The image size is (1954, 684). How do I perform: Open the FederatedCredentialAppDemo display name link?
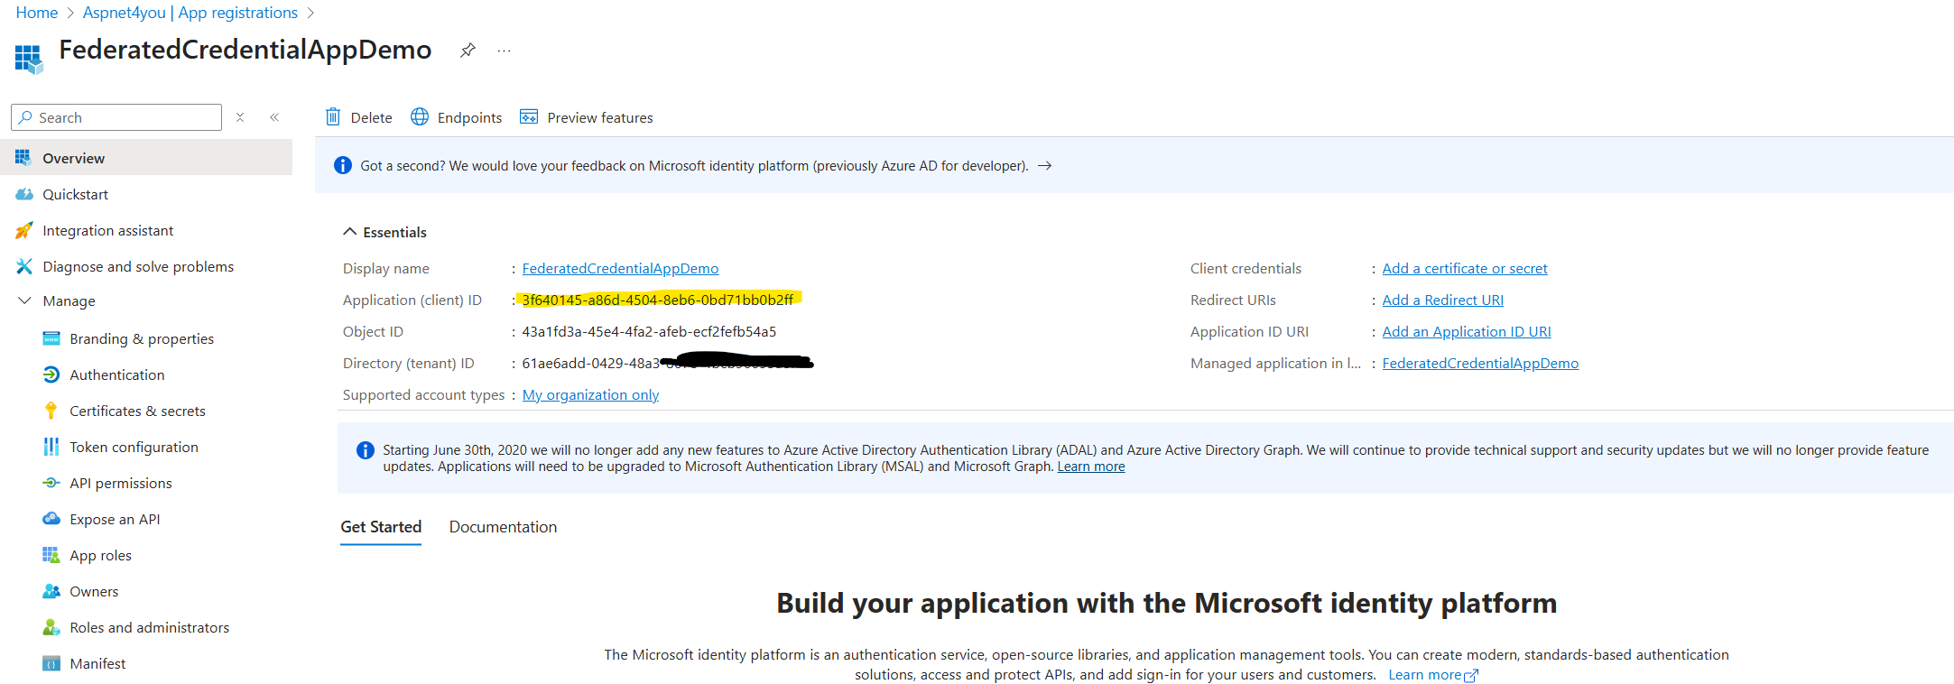620,268
